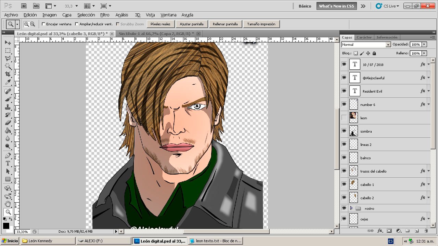Hide the @Alejoclawful layer
Screen dimensions: 438x246
(x=344, y=78)
